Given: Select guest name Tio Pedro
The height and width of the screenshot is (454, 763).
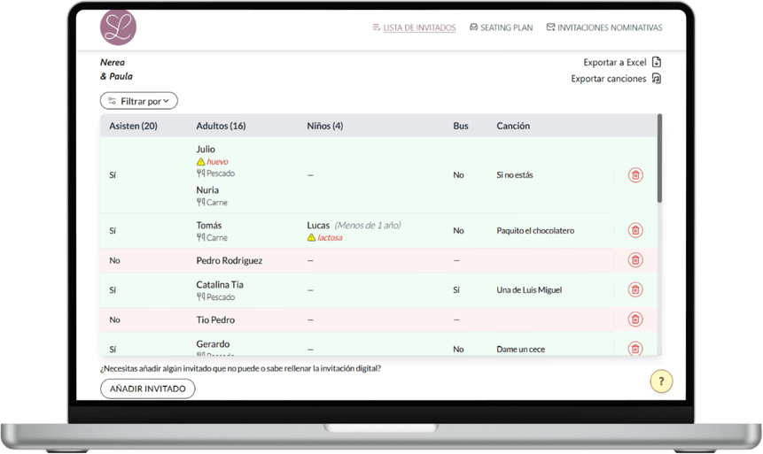Looking at the screenshot, I should tap(215, 319).
